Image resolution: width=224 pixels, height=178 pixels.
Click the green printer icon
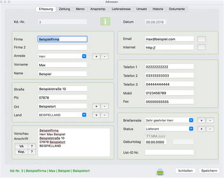pyautogui.click(x=160, y=172)
